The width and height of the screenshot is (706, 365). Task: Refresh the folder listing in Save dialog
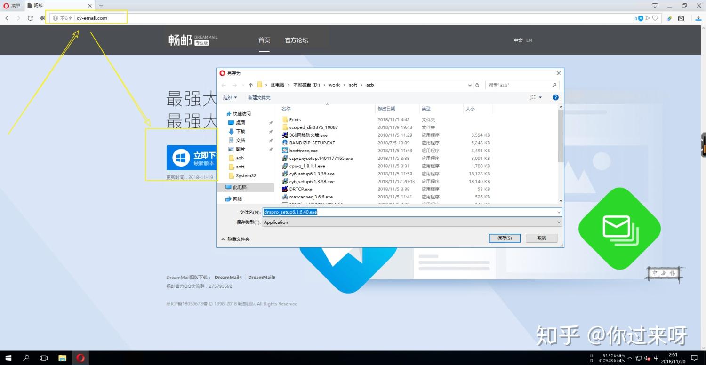pyautogui.click(x=477, y=85)
